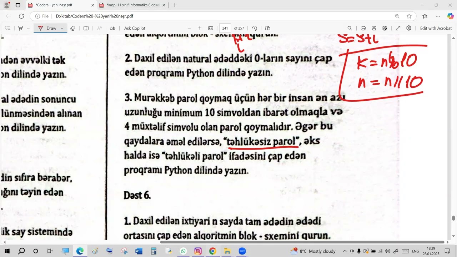Image resolution: width=457 pixels, height=257 pixels.
Task: Open highlighter color dropdown arrow
Action: click(28, 28)
